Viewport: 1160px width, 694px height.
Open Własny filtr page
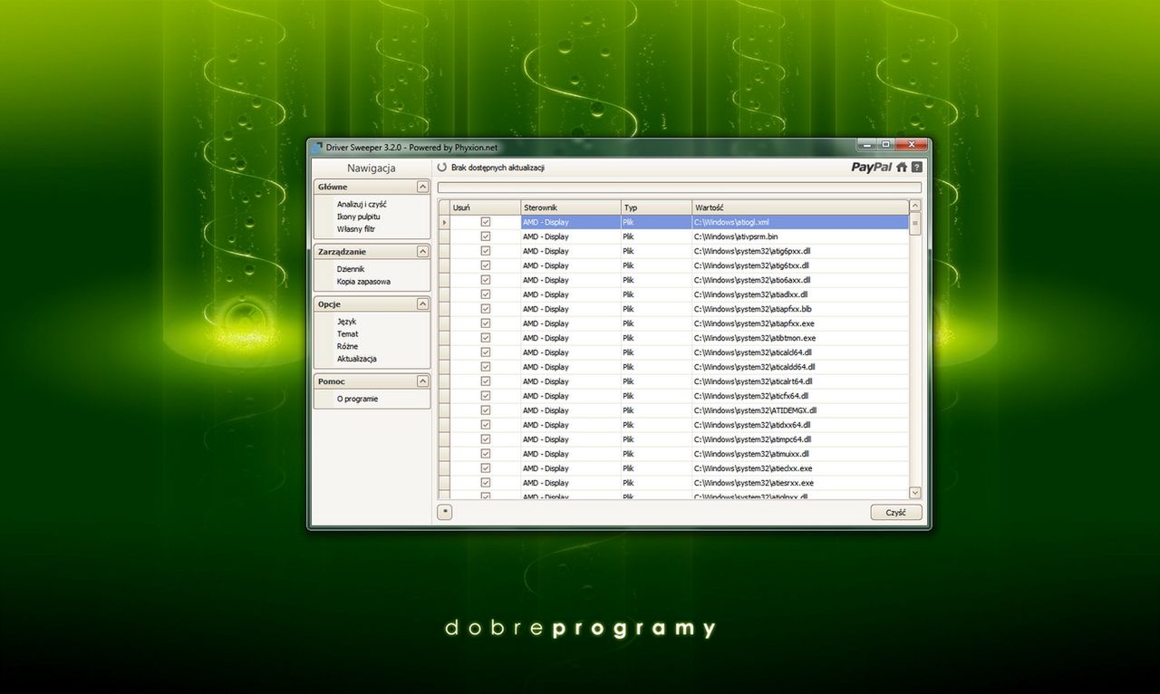click(x=355, y=229)
